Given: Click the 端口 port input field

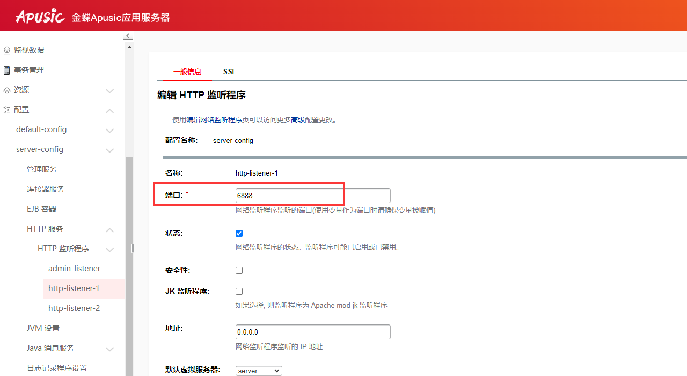Looking at the screenshot, I should click(313, 196).
